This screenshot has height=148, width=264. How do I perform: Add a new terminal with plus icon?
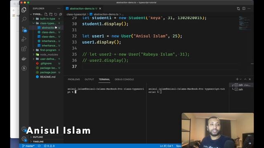[x=237, y=79]
